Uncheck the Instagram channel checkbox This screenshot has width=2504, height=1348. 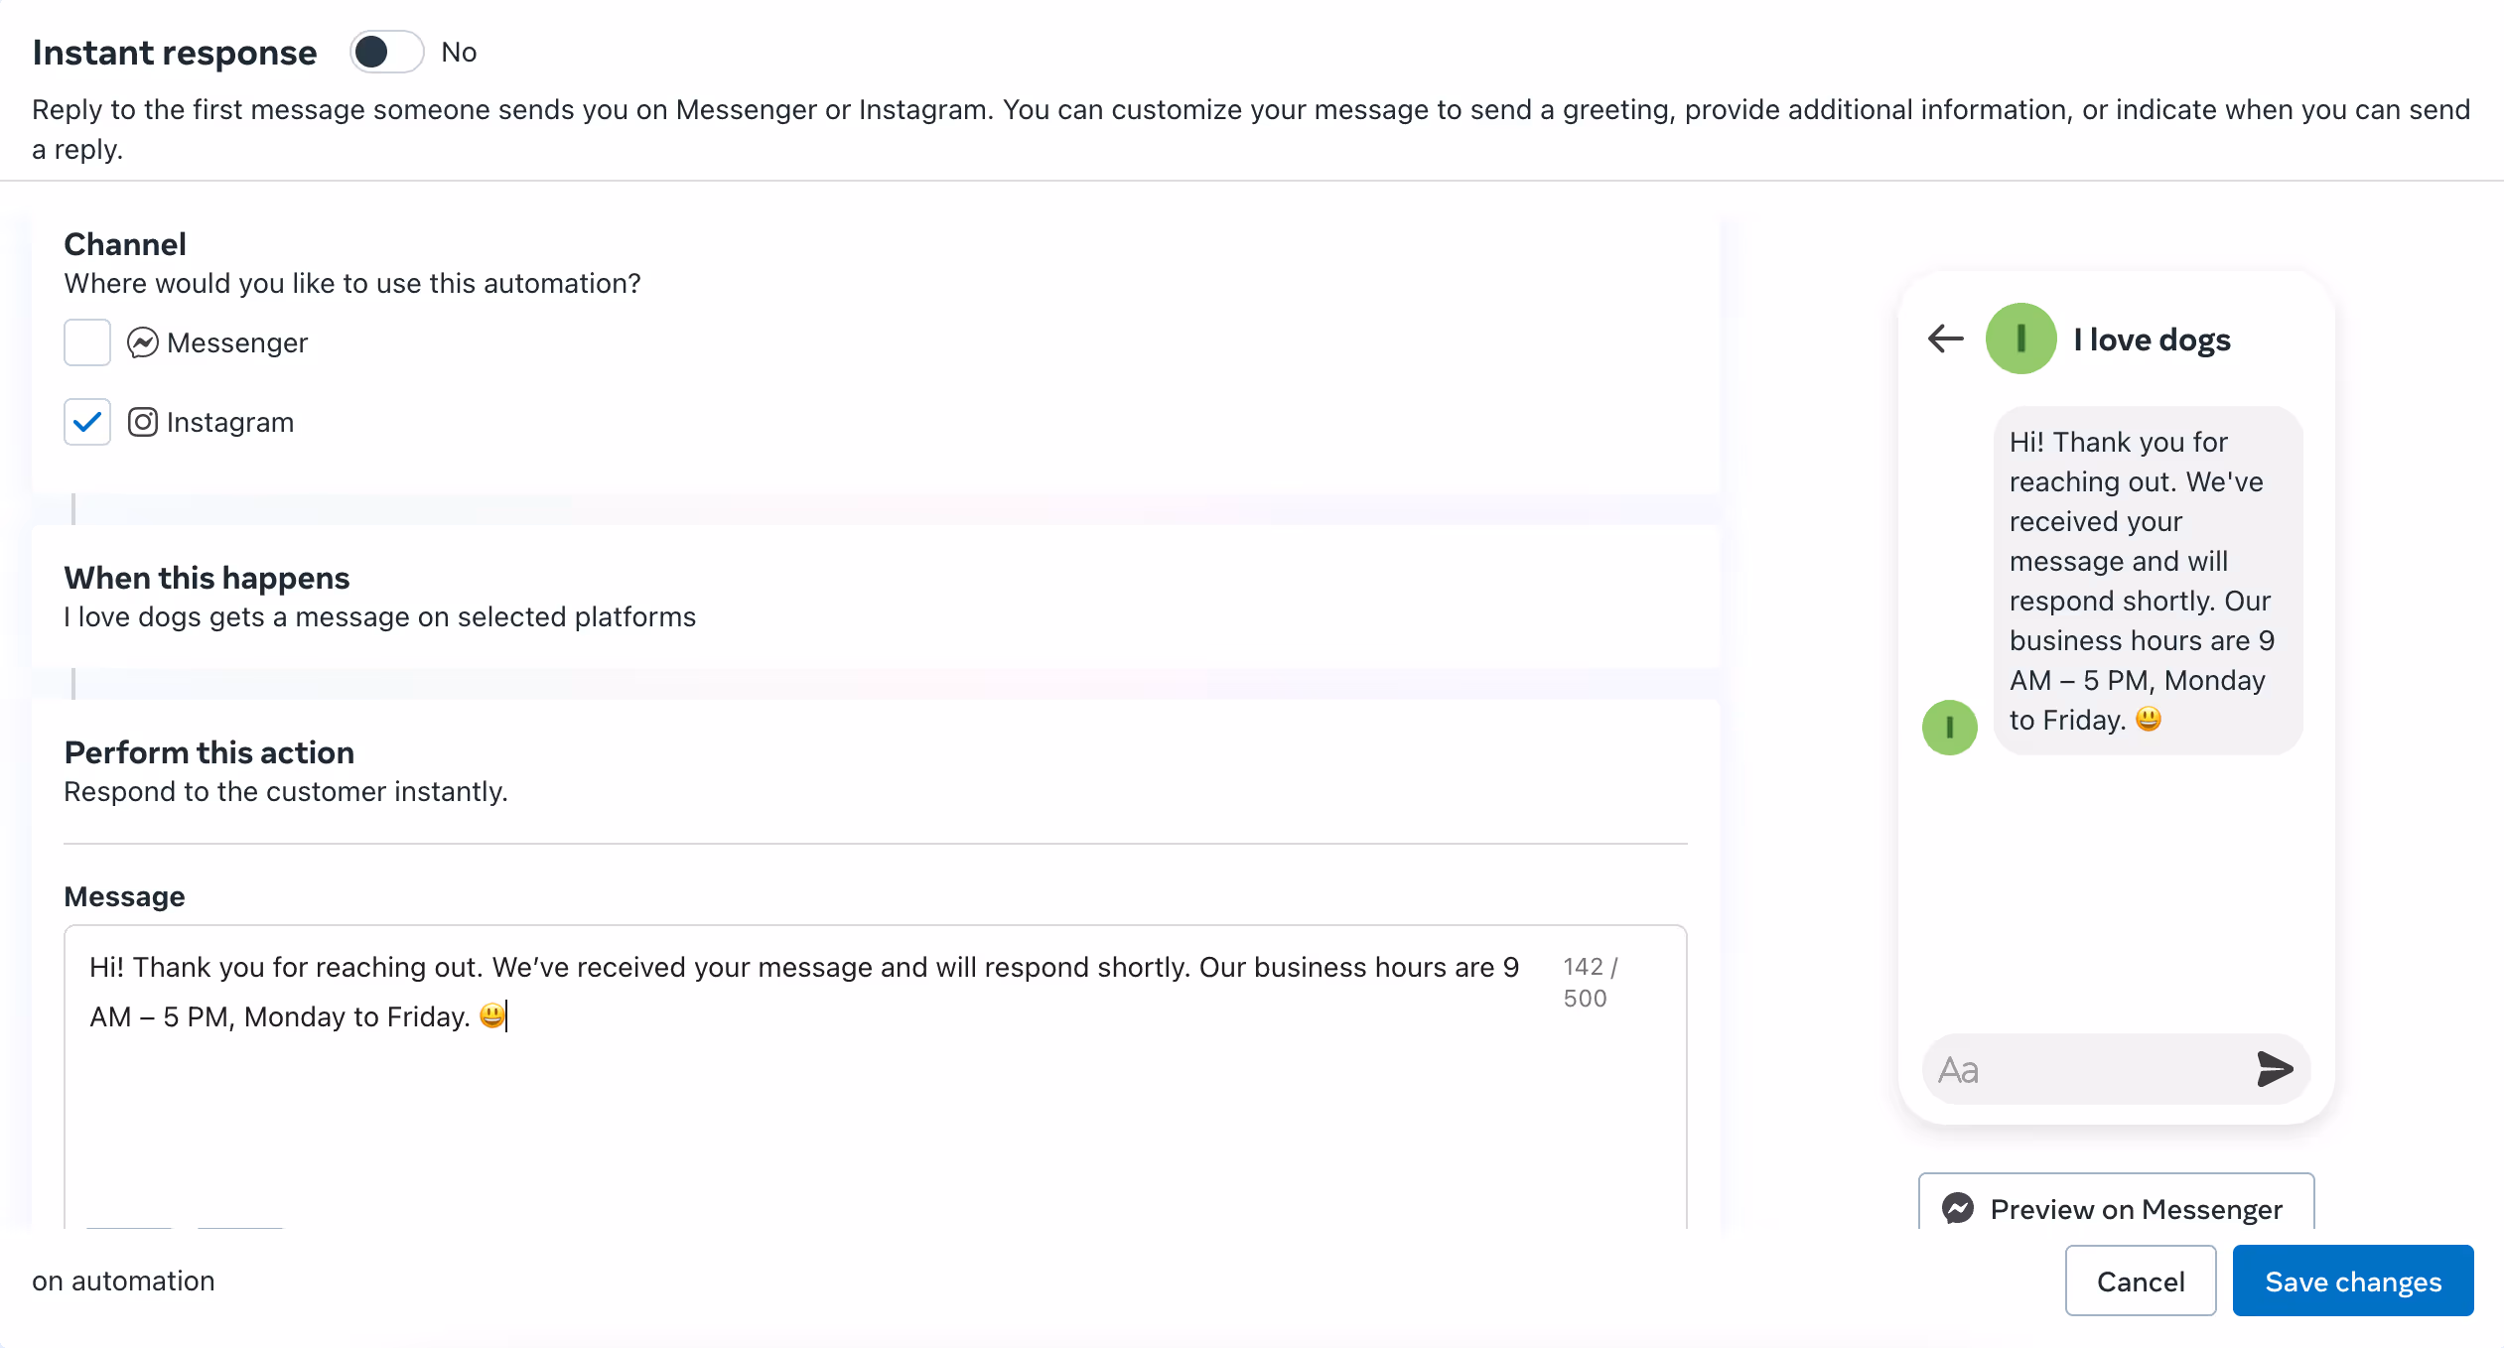[x=86, y=422]
